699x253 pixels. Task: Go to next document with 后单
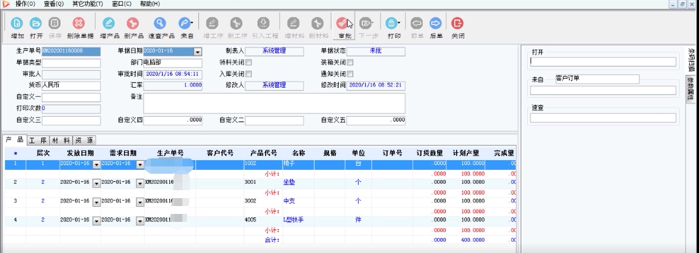(x=436, y=23)
